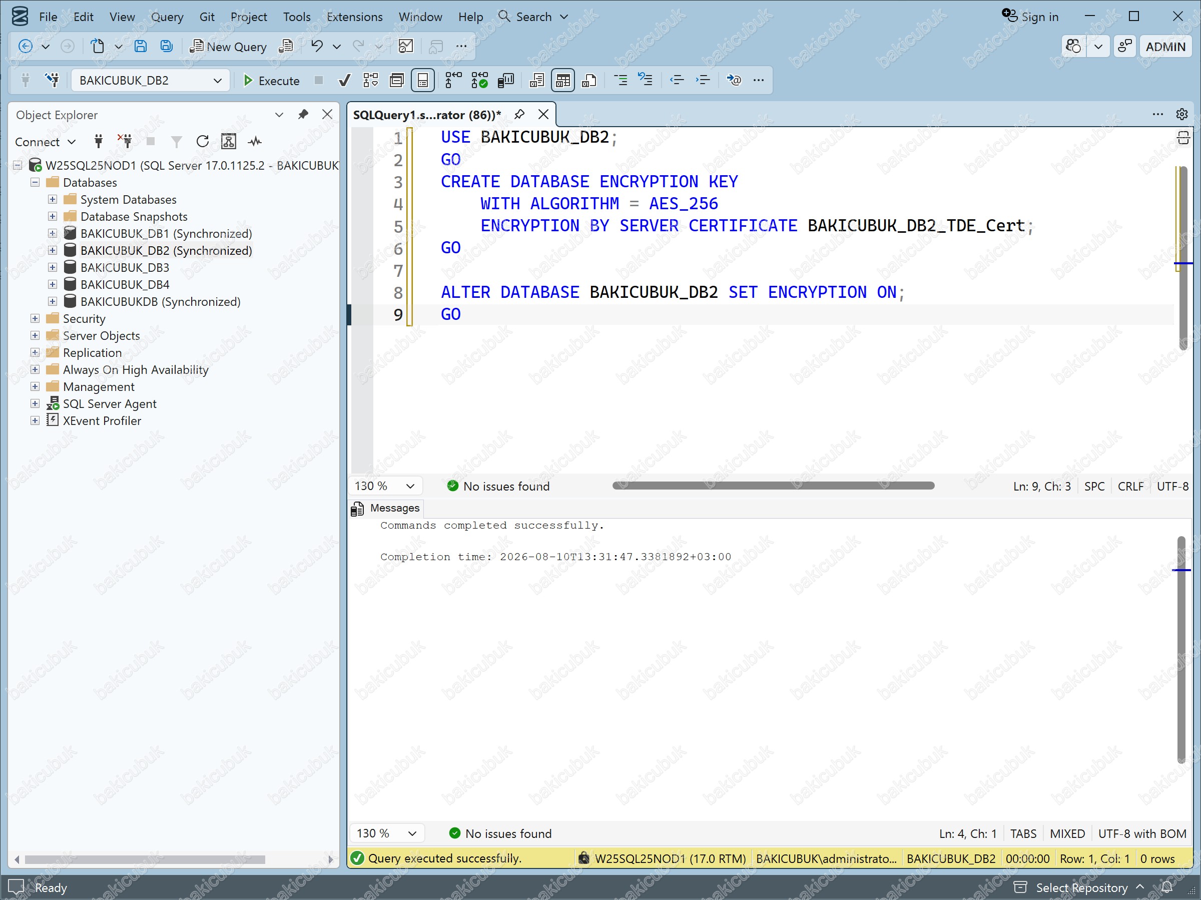Click Messages pane vertical scrollbar

pos(1181,649)
